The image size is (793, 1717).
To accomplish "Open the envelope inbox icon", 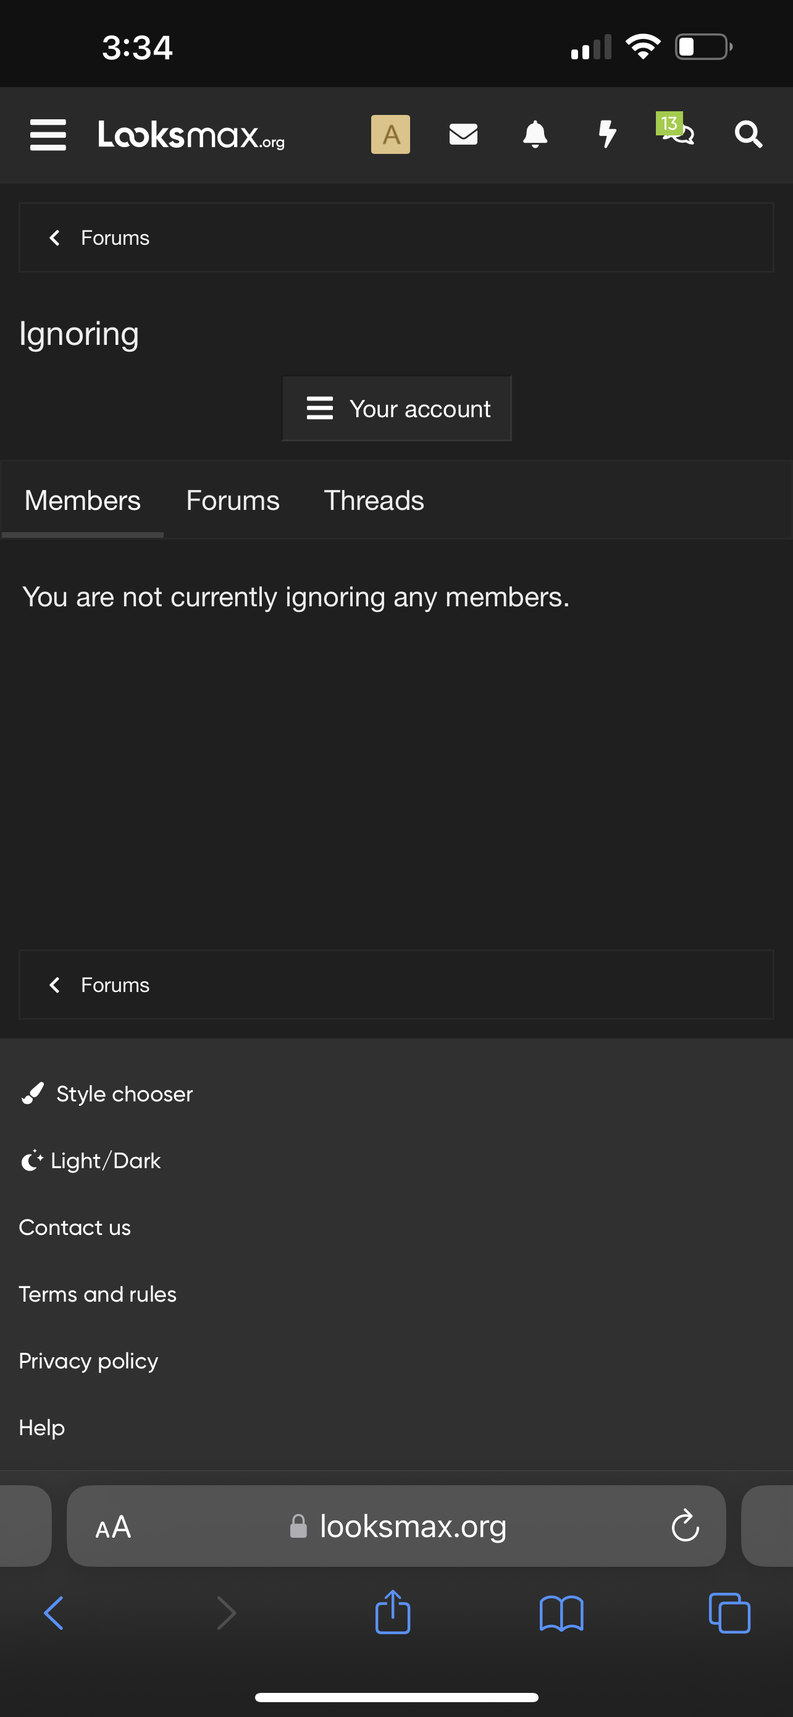I will (463, 134).
